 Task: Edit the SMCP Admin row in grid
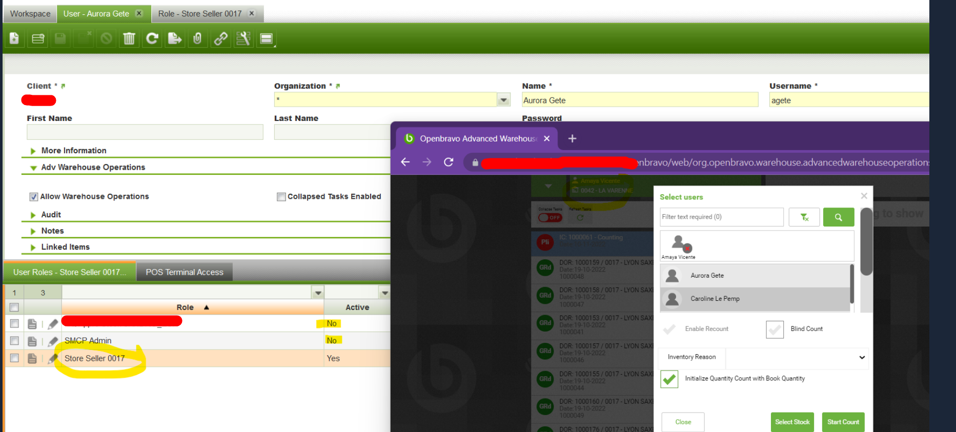[53, 341]
